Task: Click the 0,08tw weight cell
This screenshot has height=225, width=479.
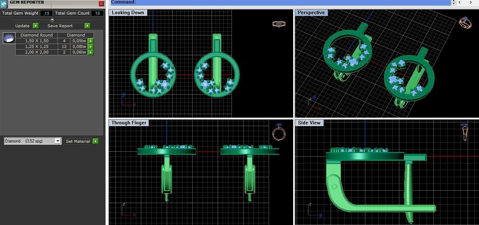Action: [79, 46]
